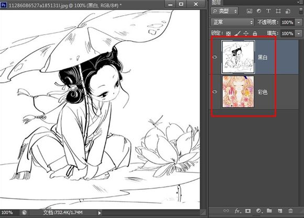The image size is (304, 218).
Task: Filter layers by pixel layer icon
Action: pos(249,11)
